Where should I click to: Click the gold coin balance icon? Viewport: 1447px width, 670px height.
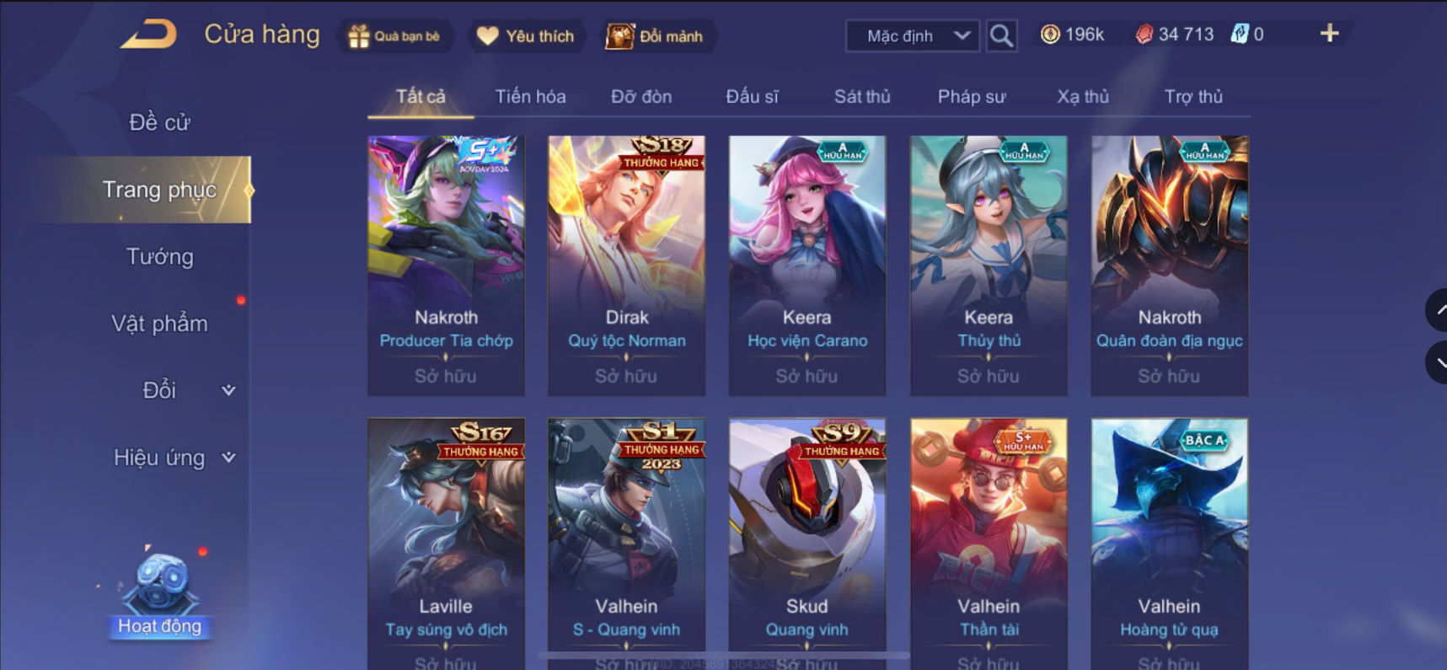pyautogui.click(x=1050, y=35)
